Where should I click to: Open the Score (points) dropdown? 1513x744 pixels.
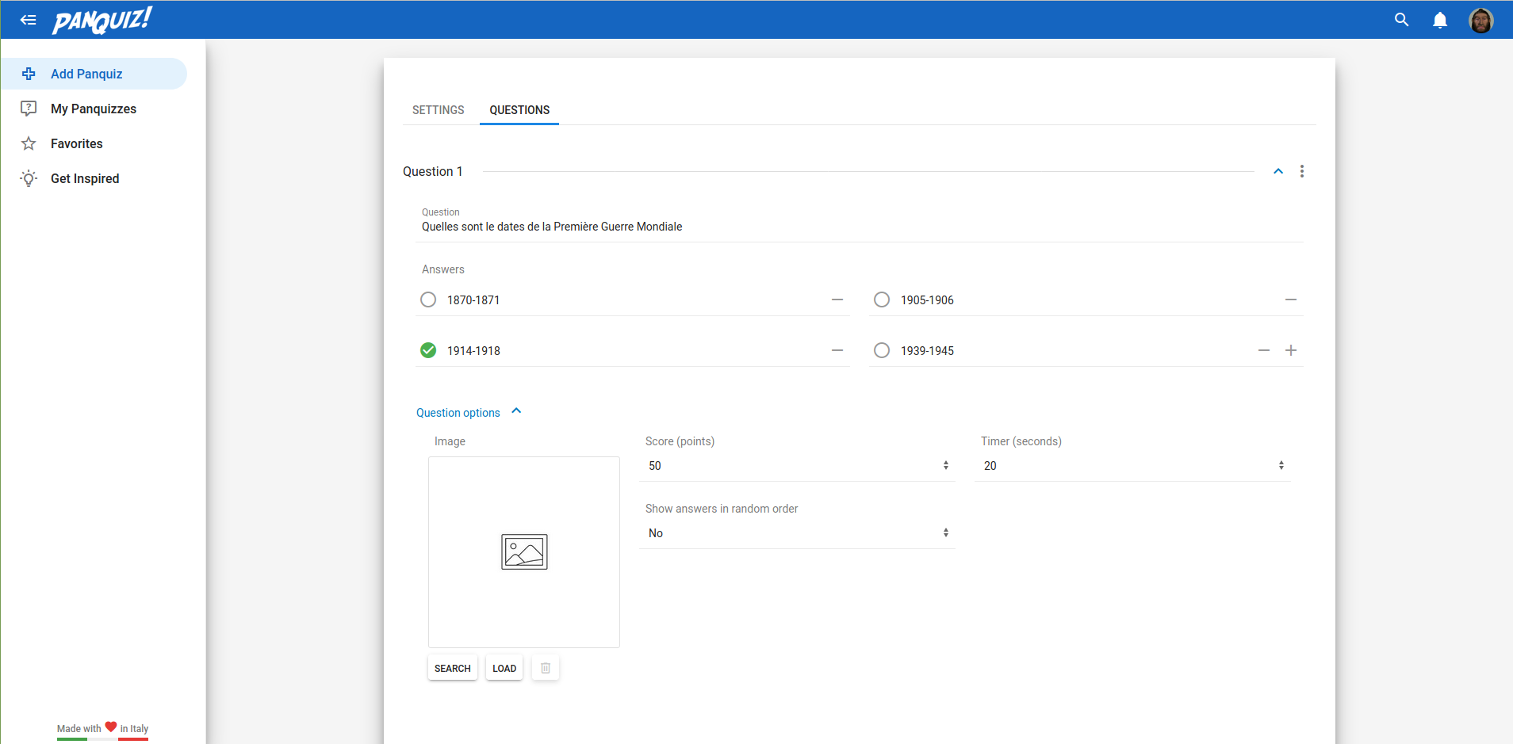coord(797,466)
